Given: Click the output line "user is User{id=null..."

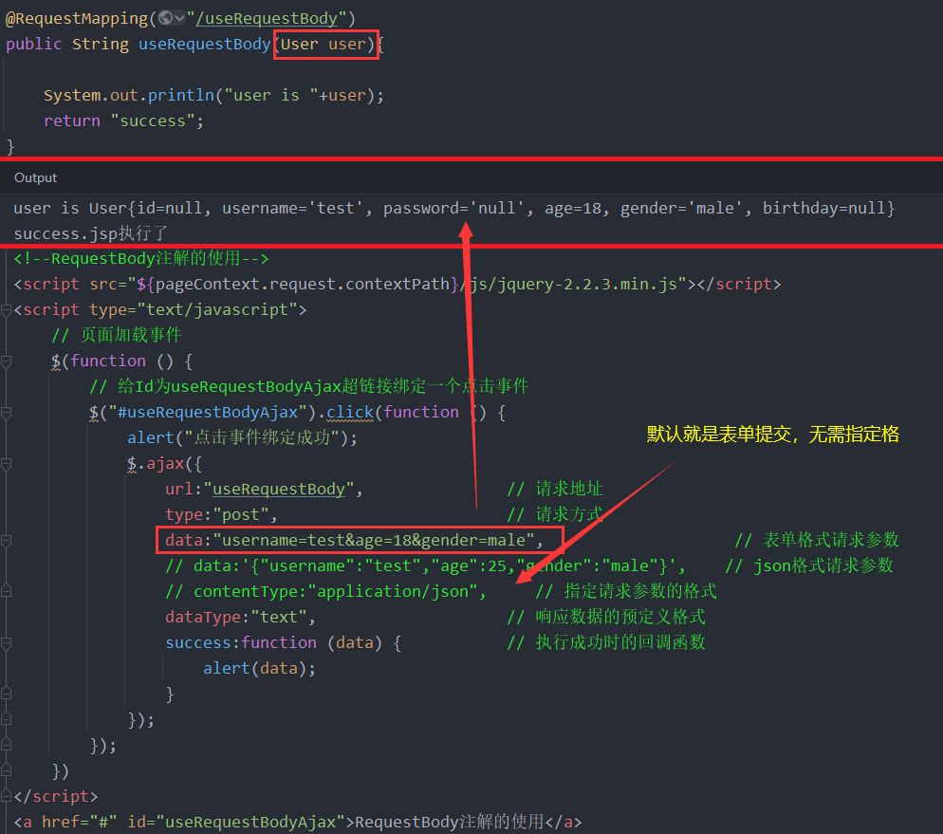Looking at the screenshot, I should pyautogui.click(x=454, y=208).
